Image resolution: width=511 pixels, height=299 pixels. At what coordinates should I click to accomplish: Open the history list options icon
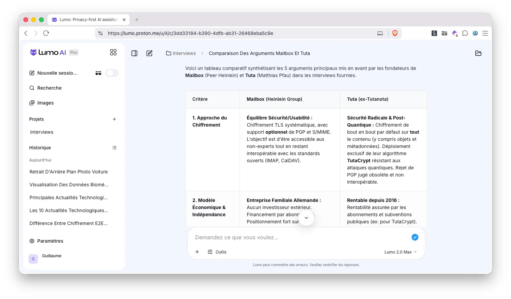tap(114, 148)
